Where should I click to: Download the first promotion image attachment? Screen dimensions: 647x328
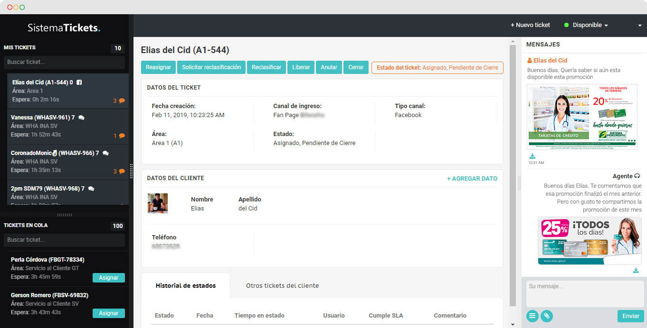click(533, 156)
